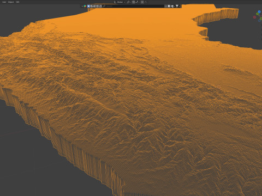Open proportional editing falloff selector

pyautogui.click(x=146, y=2)
